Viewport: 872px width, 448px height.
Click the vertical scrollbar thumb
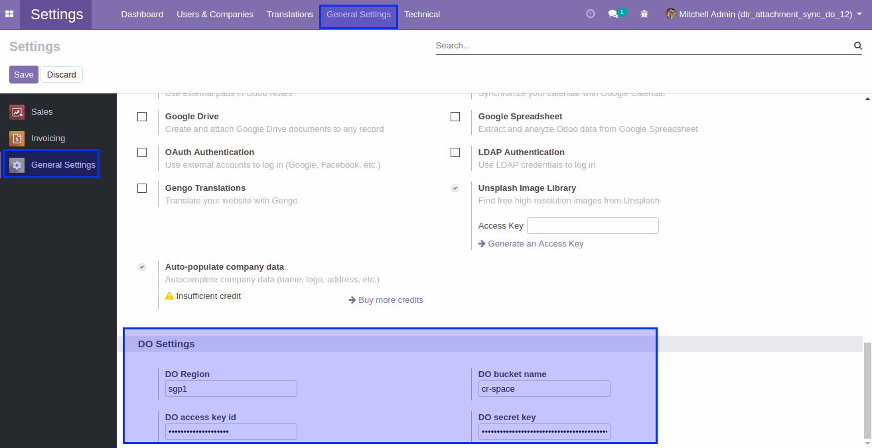pos(867,390)
